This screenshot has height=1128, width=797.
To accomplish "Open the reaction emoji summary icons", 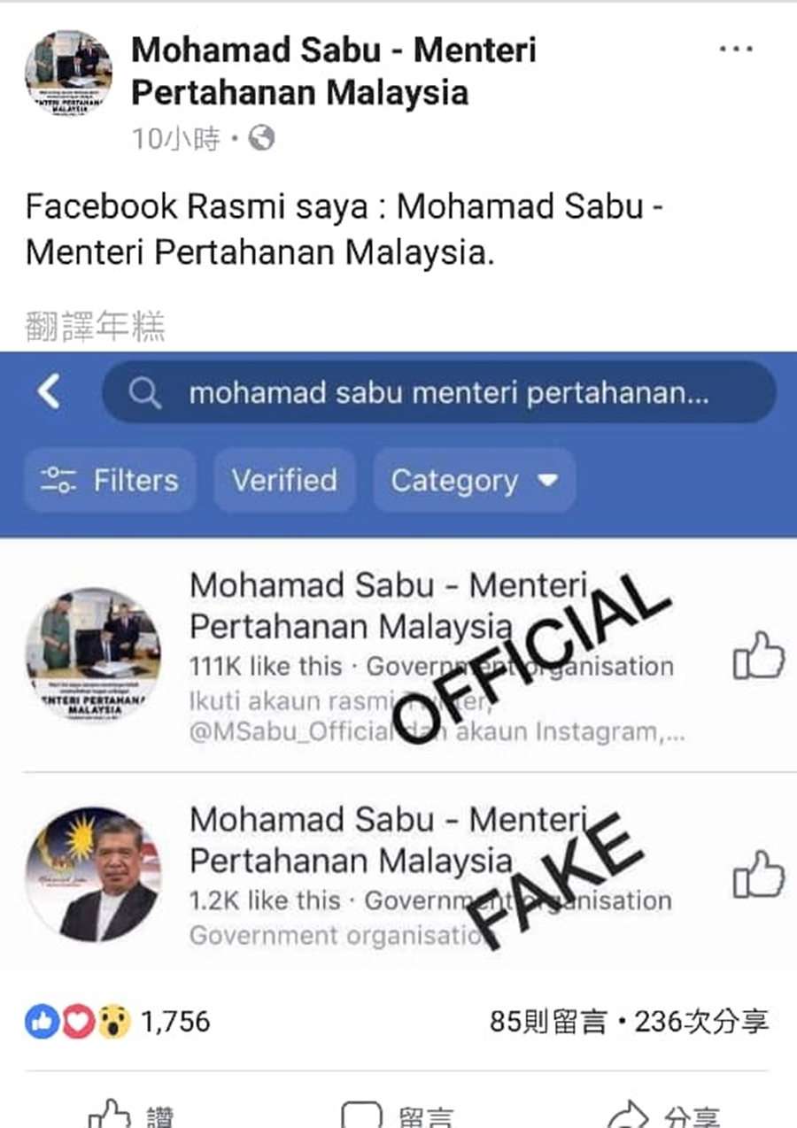I will coord(78,1022).
